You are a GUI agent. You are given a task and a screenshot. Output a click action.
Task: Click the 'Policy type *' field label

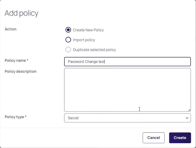point(16,117)
